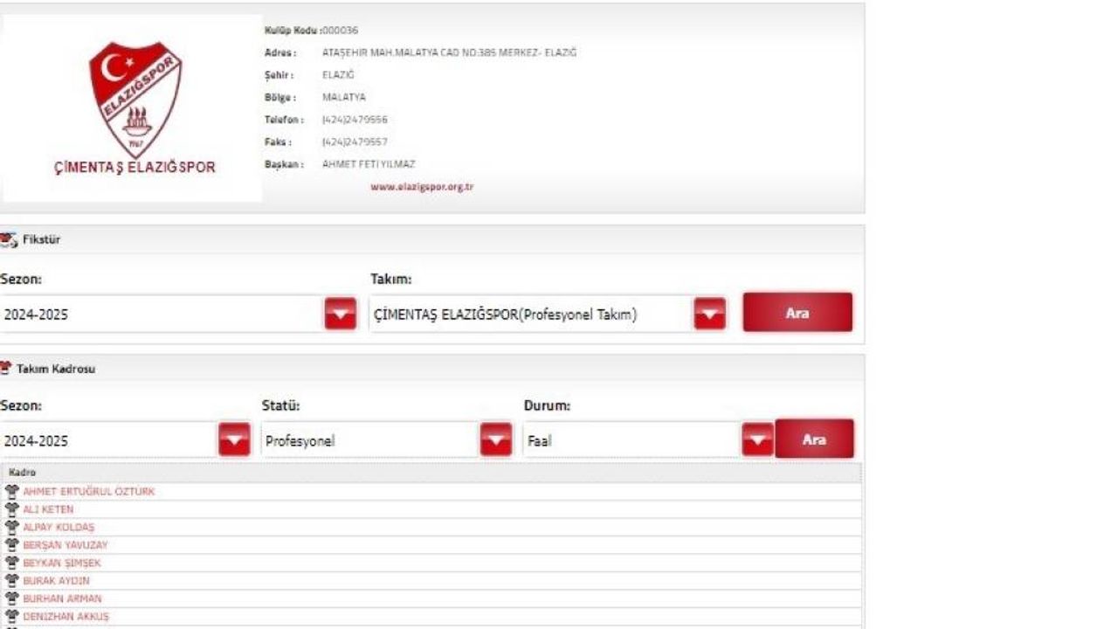Viewport: 1118px width, 629px height.
Task: Open player ALİ KETEN
Action: 48,509
